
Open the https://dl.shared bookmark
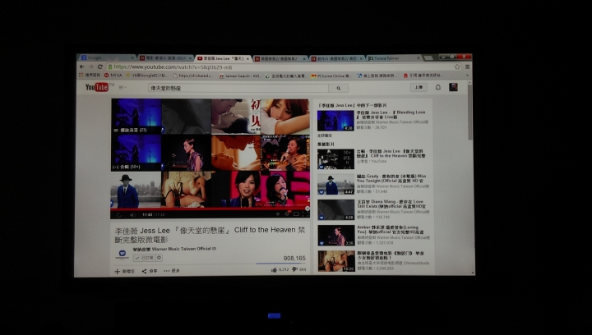(x=194, y=76)
